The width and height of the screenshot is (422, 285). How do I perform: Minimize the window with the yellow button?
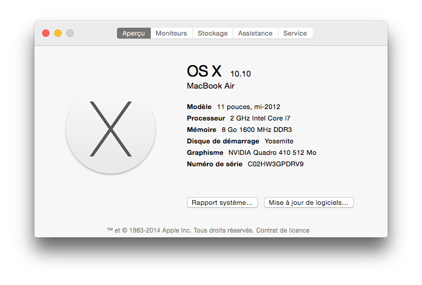pyautogui.click(x=58, y=33)
